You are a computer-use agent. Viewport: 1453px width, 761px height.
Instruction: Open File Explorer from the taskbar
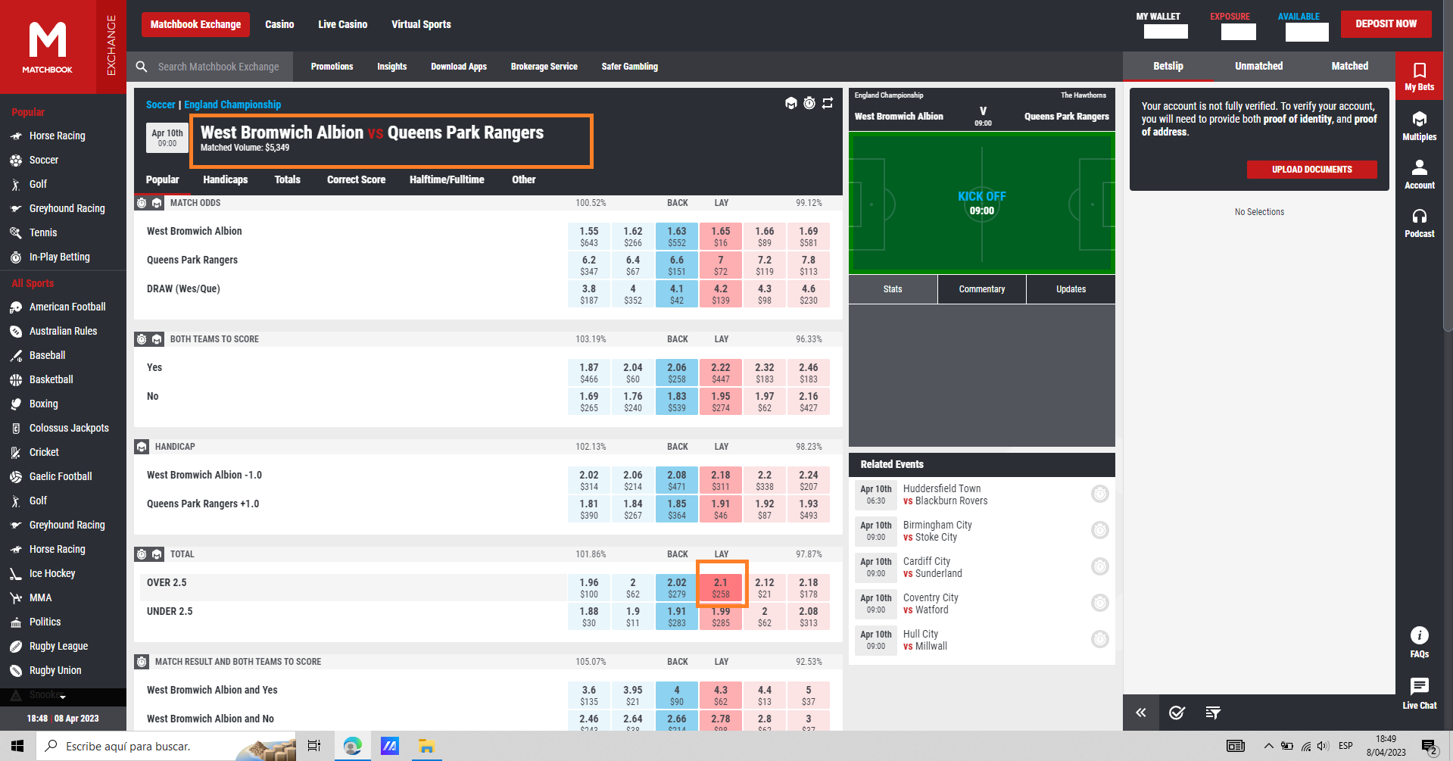[x=426, y=746]
